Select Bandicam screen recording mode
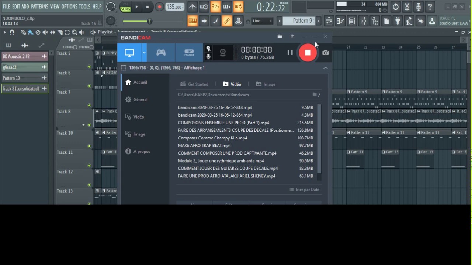The image size is (472, 265). pyautogui.click(x=129, y=53)
